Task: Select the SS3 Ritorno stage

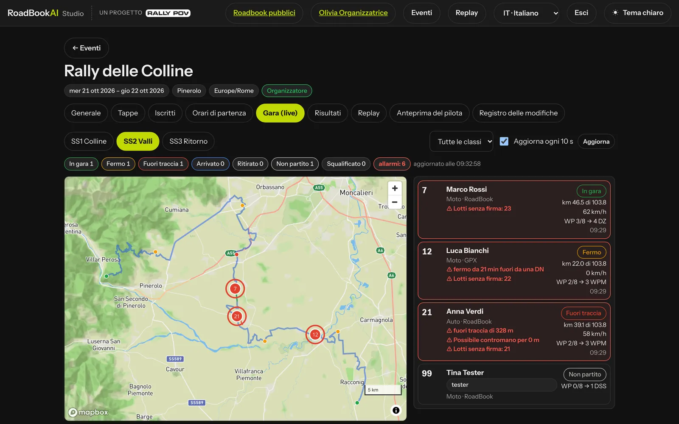Action: coord(188,141)
